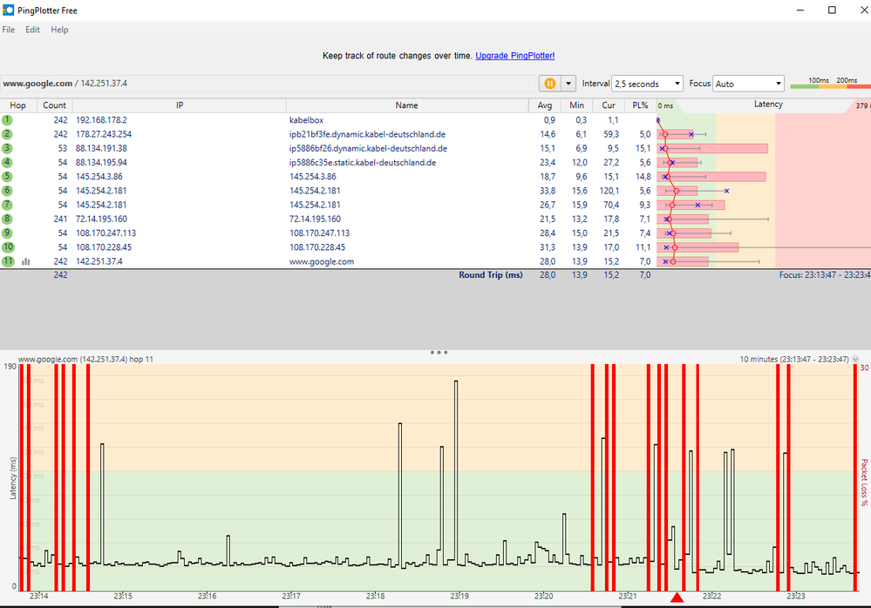Click the PingPlotter app icon in title bar
Image resolution: width=871 pixels, height=608 pixels.
(x=8, y=10)
